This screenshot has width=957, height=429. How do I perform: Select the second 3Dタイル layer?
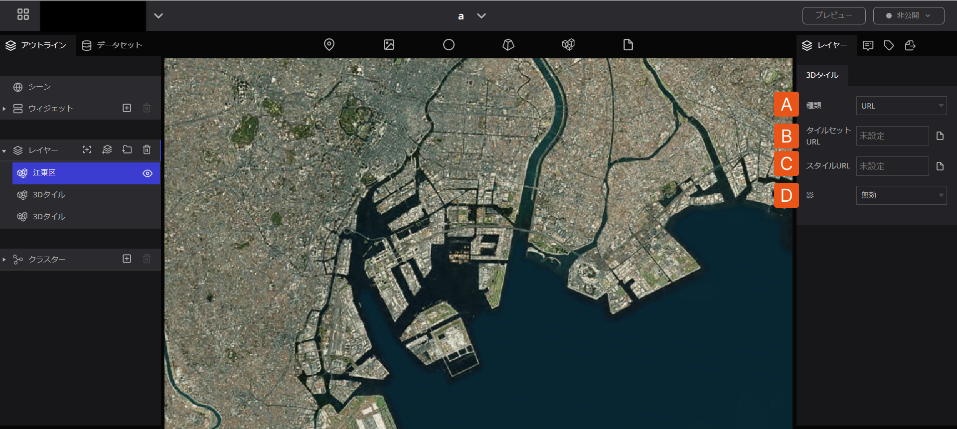click(86, 217)
